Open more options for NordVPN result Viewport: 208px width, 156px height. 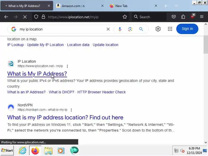71,110
